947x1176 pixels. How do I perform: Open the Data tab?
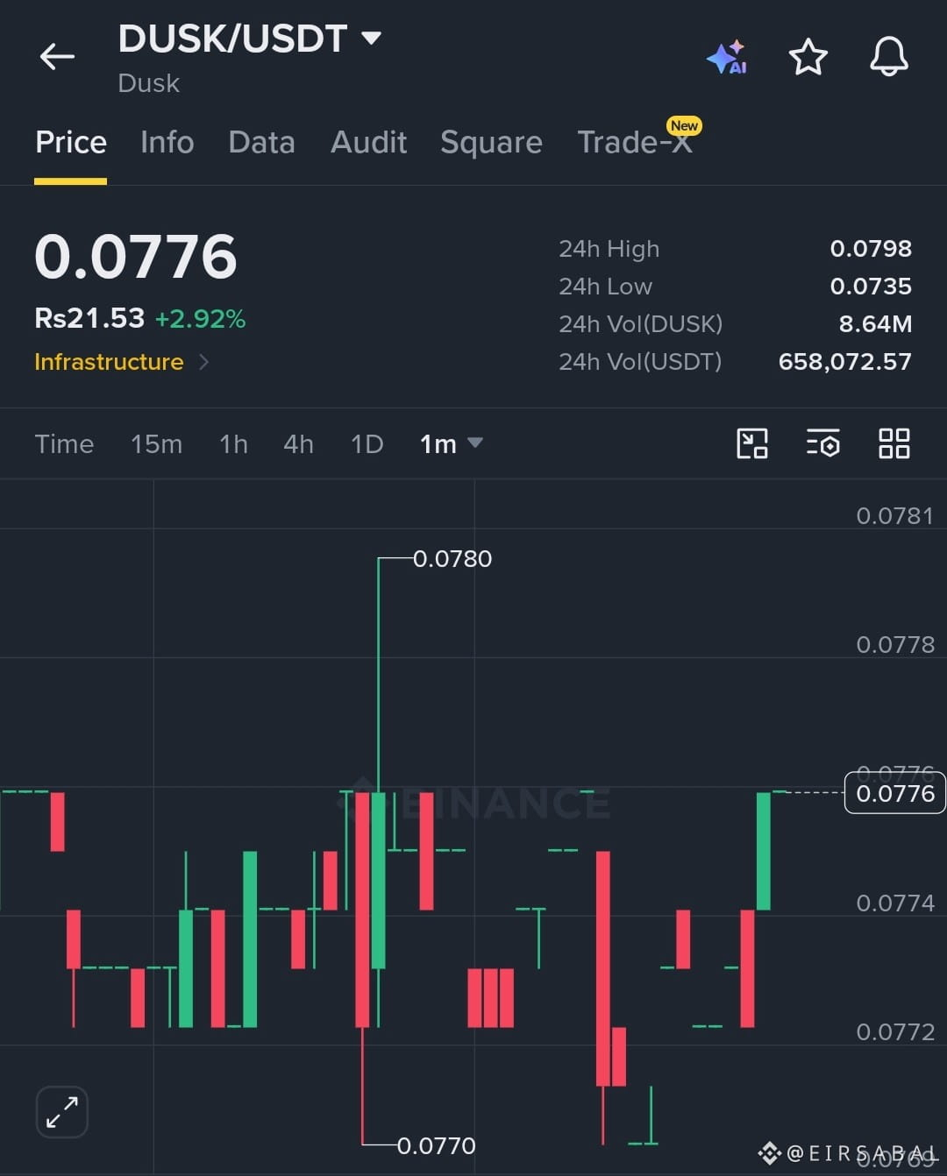click(261, 142)
